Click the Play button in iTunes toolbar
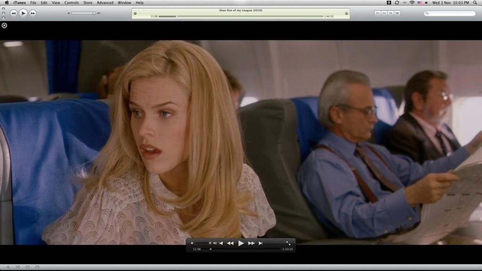Image resolution: width=482 pixels, height=271 pixels. [x=23, y=13]
